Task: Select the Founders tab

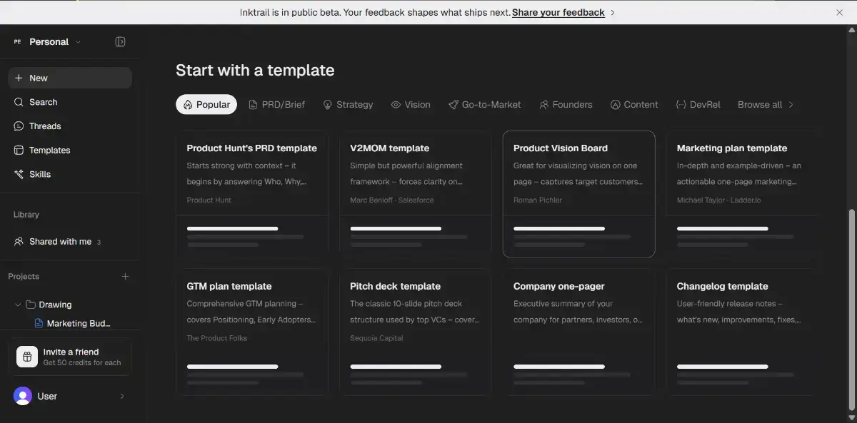Action: point(566,105)
